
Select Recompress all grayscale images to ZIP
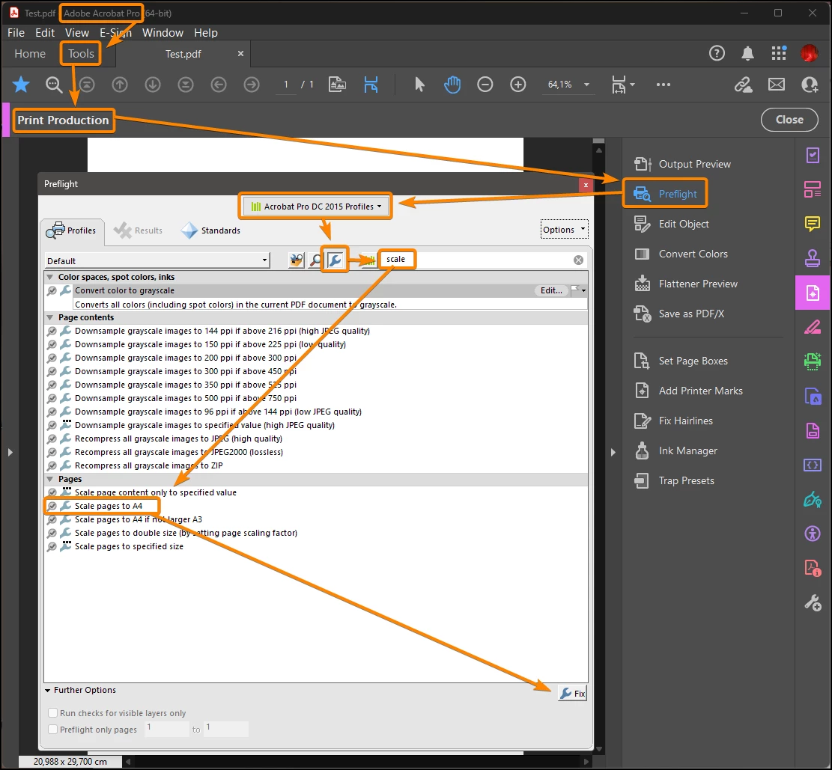point(148,465)
